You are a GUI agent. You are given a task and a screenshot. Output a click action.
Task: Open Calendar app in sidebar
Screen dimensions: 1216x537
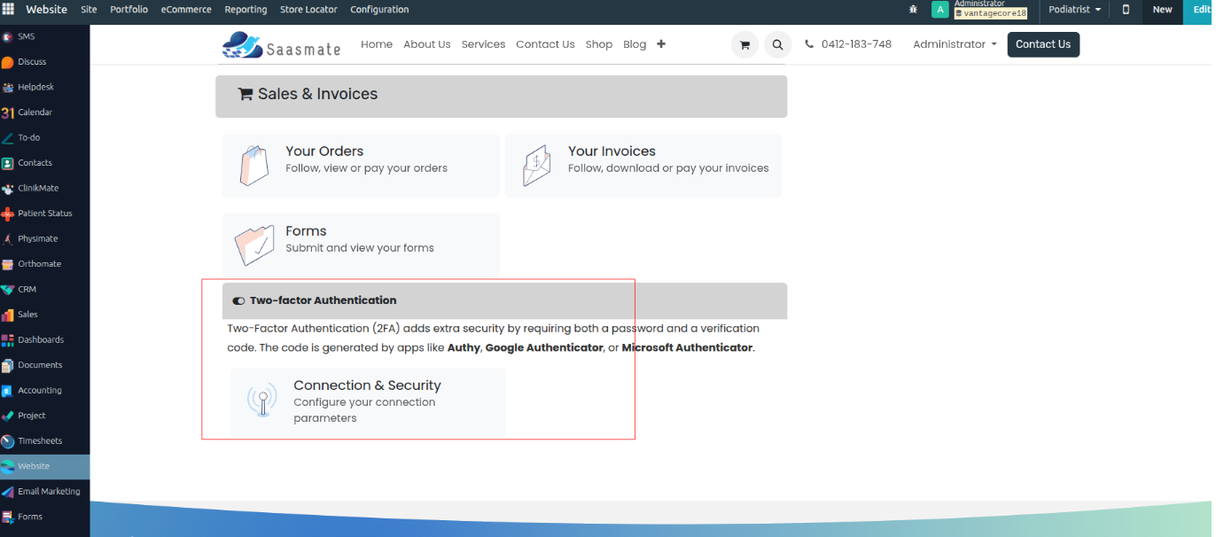[35, 113]
